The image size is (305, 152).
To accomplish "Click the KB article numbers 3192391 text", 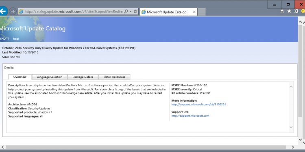I will pos(191,93).
